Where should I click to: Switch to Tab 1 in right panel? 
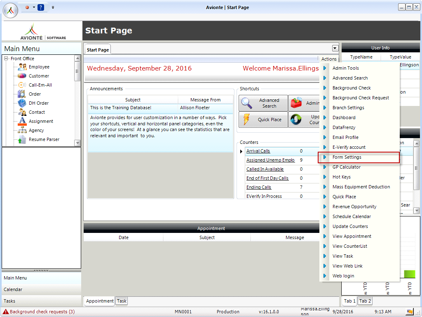coord(349,301)
